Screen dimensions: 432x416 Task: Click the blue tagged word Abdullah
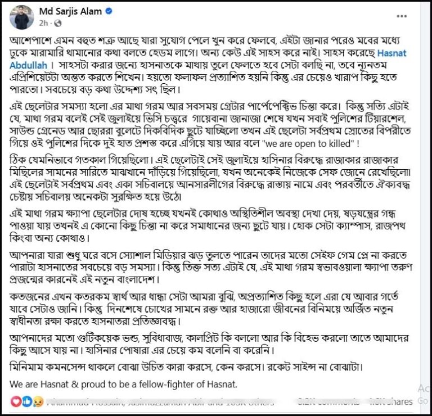tap(28, 65)
